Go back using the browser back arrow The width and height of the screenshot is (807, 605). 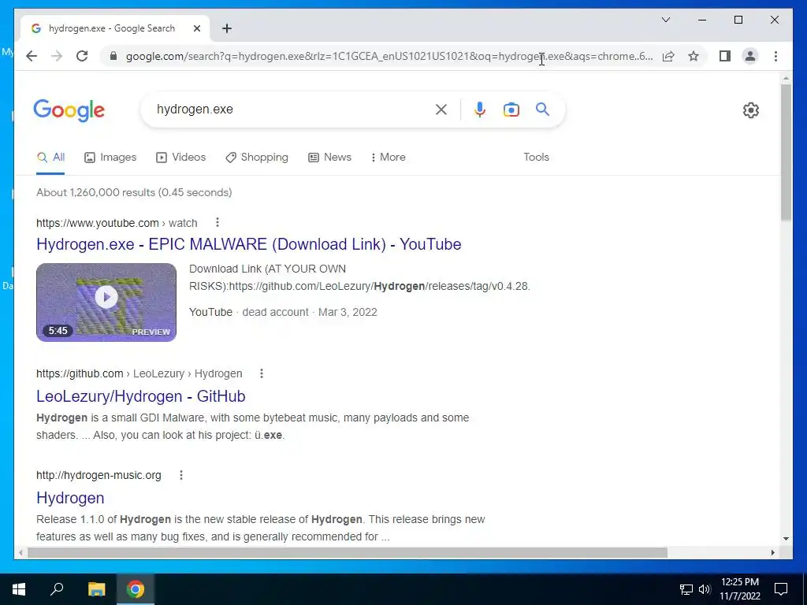[32, 56]
